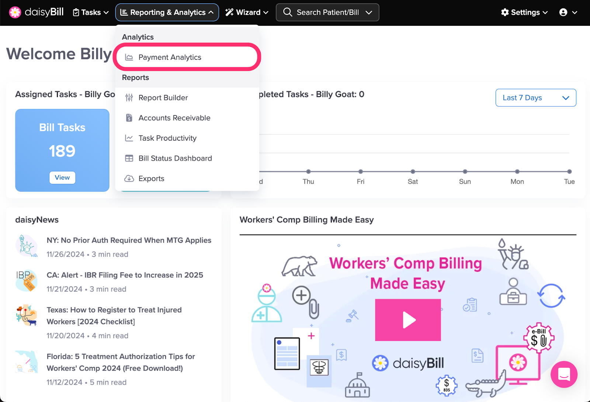Click the Payment Analytics chart icon
Viewport: 590px width, 402px height.
coord(129,57)
